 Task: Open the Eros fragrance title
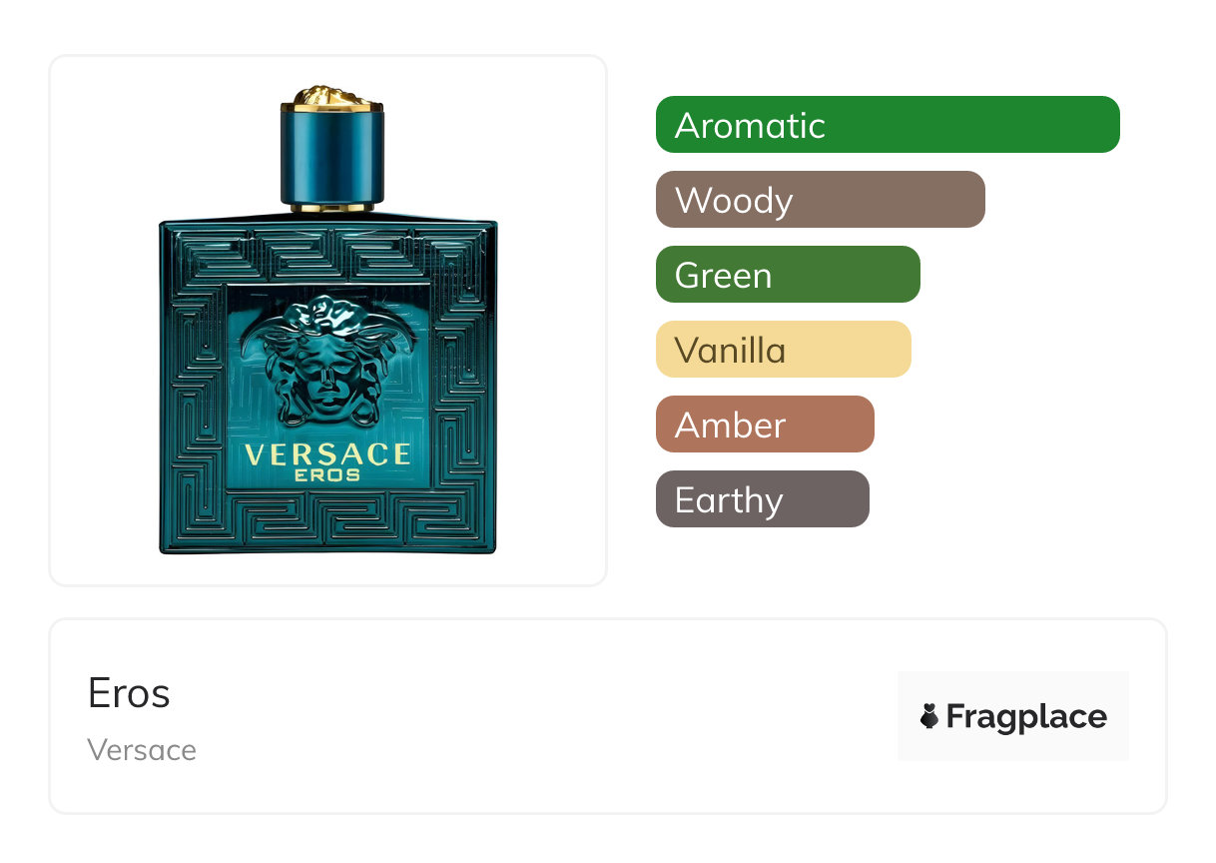pyautogui.click(x=129, y=693)
